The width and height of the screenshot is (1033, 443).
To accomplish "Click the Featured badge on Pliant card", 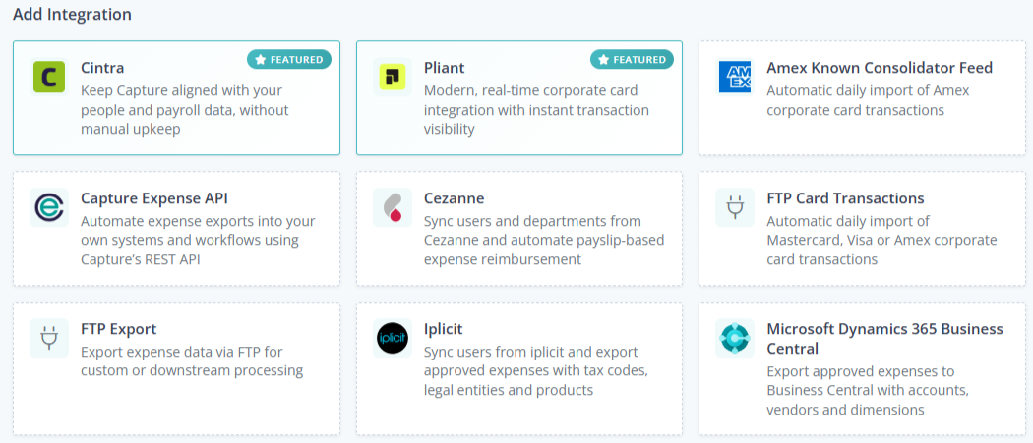I will [632, 59].
